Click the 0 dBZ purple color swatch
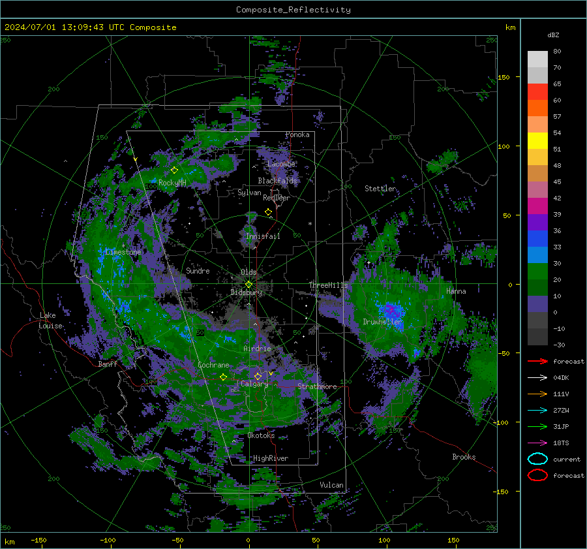Screen dimensions: 587x549 coord(537,304)
